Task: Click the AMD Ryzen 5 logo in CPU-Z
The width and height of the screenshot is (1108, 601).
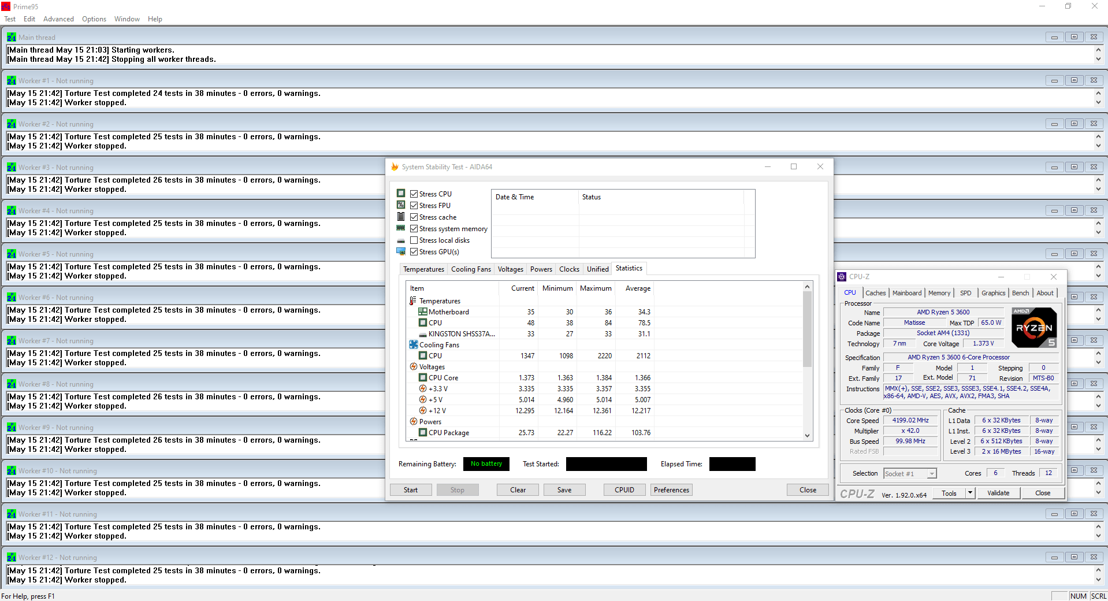Action: click(x=1035, y=328)
